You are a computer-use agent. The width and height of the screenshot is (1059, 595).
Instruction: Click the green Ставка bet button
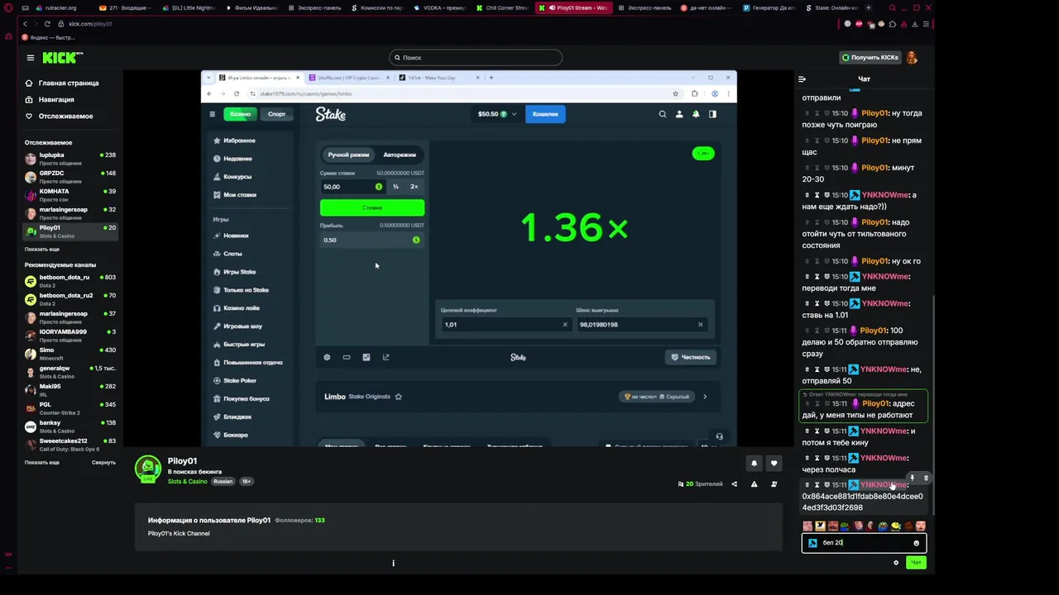tap(372, 207)
